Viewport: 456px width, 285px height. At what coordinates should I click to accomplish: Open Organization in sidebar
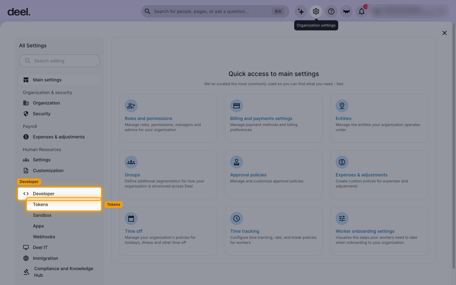pyautogui.click(x=60, y=103)
